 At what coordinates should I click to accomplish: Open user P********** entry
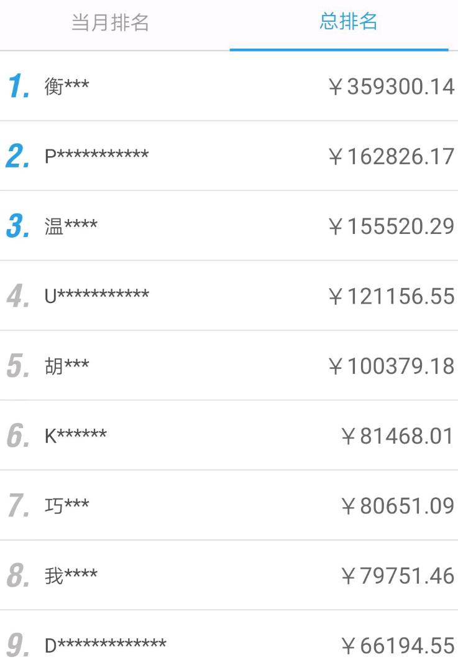(96, 156)
